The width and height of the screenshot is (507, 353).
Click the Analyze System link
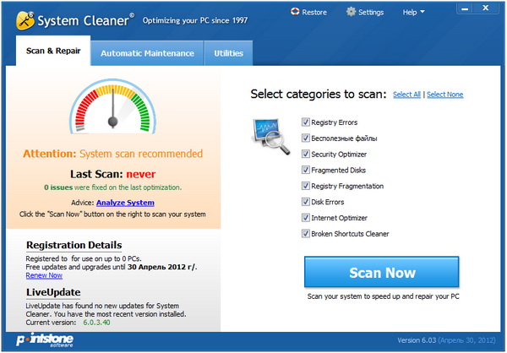(125, 203)
